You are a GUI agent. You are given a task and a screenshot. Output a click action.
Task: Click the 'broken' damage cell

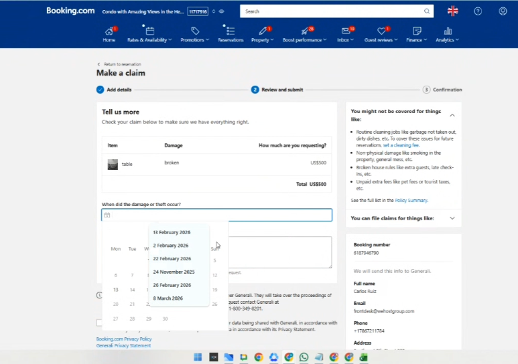point(172,163)
